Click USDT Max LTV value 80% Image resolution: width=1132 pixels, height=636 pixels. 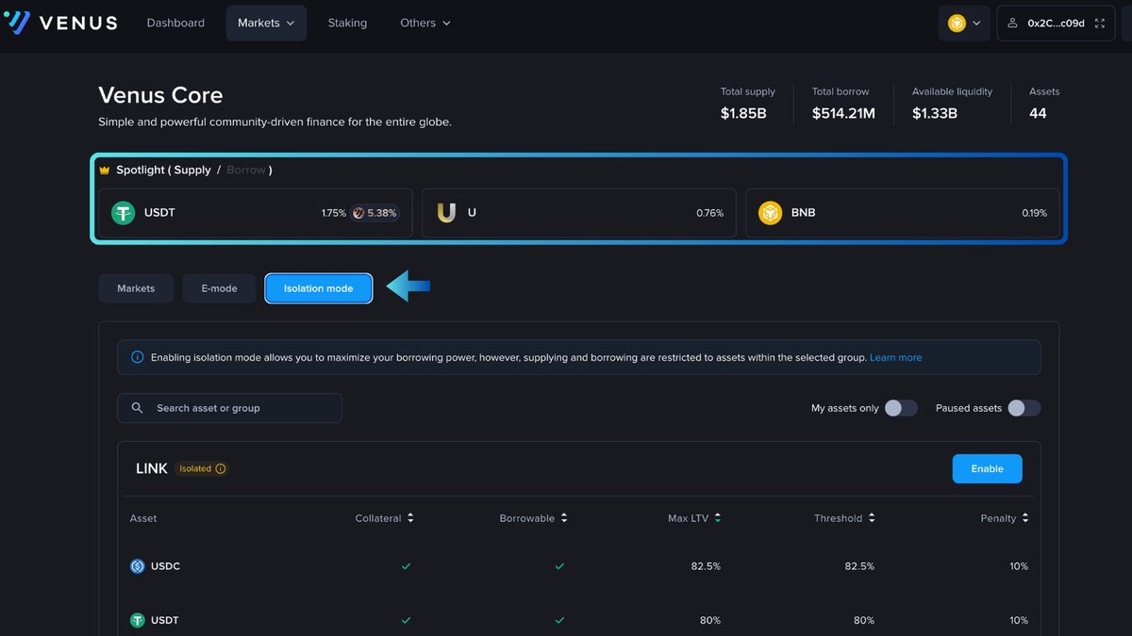(x=710, y=620)
